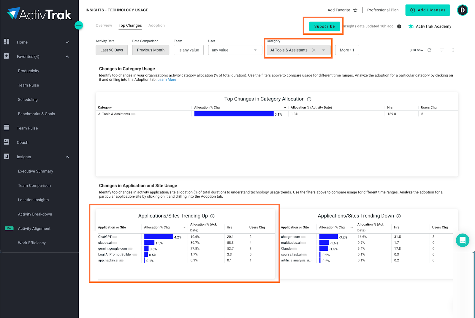
Task: Open Team Comparison under Insights
Action: click(34, 186)
